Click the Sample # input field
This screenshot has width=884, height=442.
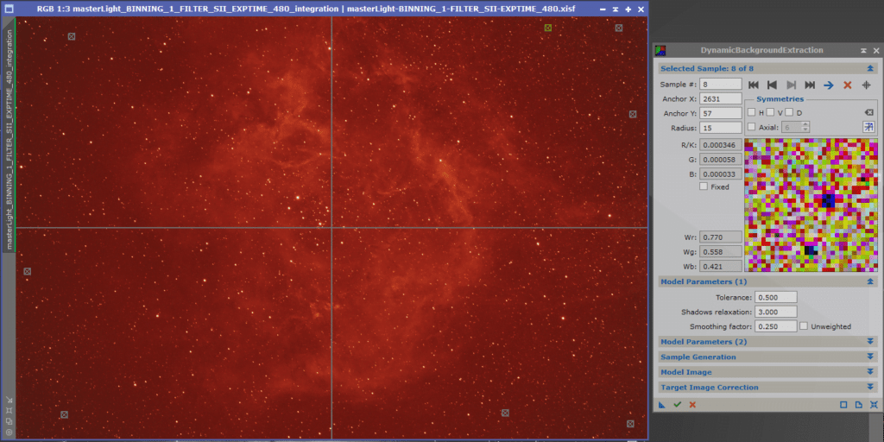click(x=721, y=84)
